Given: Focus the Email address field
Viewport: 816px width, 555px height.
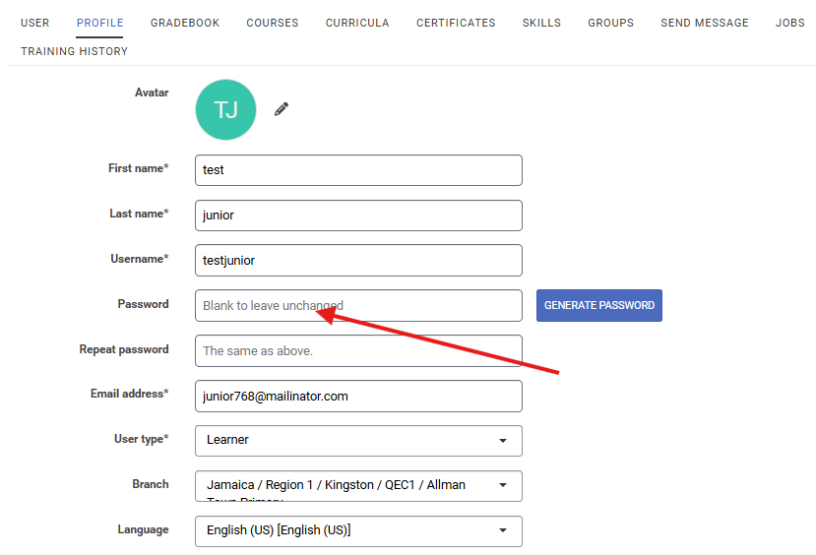Looking at the screenshot, I should 358,397.
